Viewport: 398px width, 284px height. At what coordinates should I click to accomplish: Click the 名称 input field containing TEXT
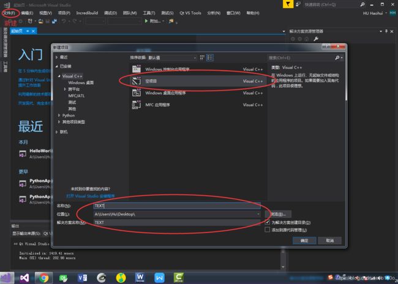coord(177,205)
